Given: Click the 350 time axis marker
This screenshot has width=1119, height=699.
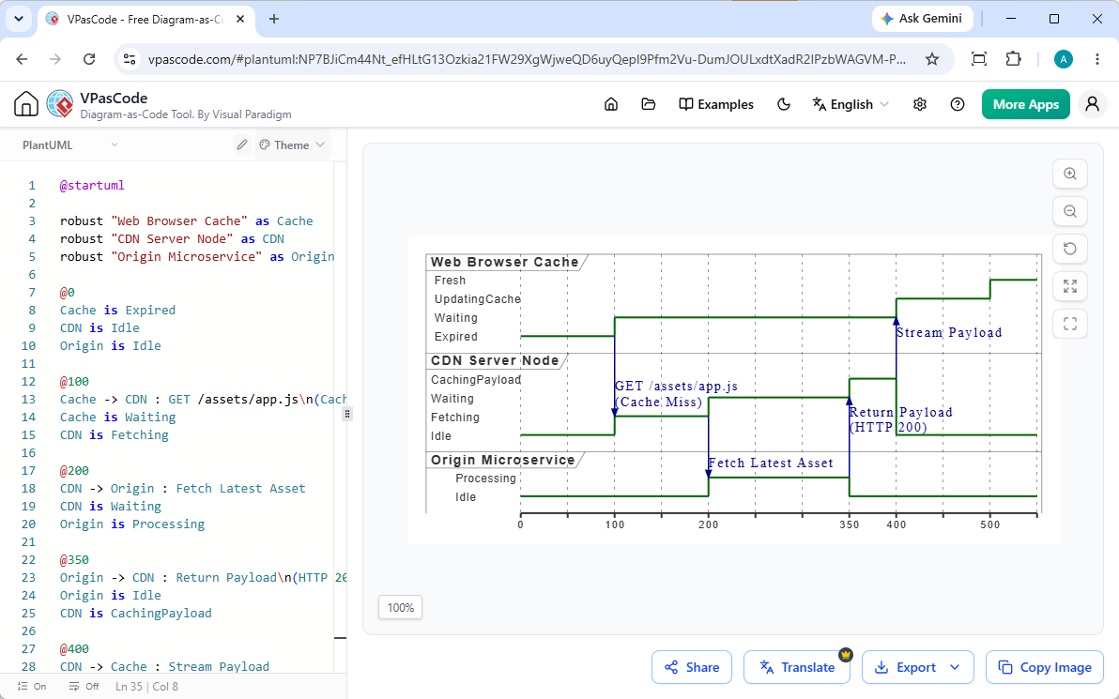Looking at the screenshot, I should coord(850,525).
